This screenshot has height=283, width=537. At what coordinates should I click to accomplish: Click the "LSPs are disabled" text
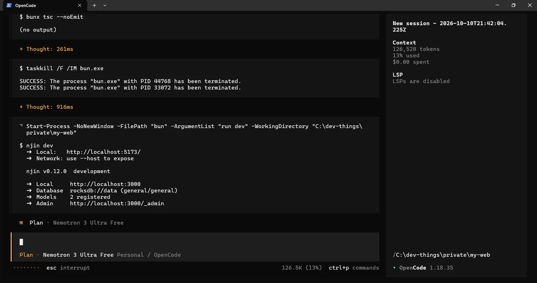[421, 81]
